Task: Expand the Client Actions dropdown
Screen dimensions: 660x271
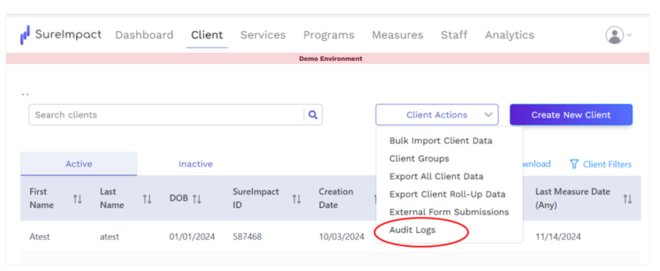Action: coord(437,115)
